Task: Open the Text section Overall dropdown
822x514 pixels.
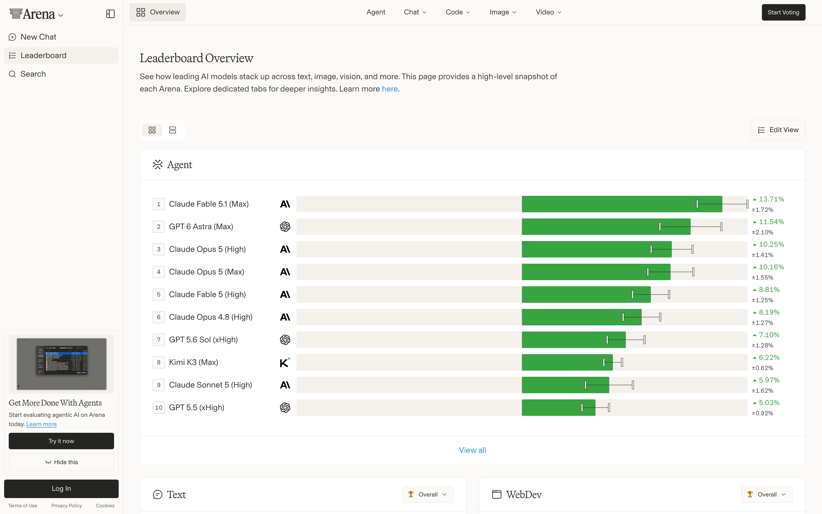Action: coord(428,494)
